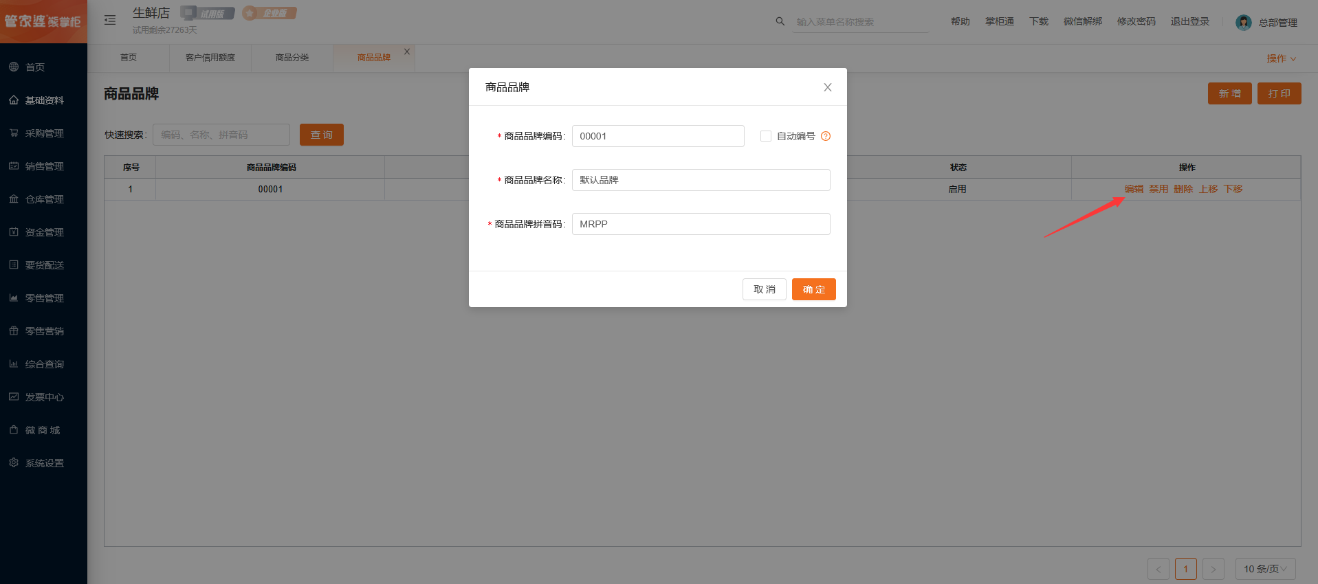Focus the 快速搜索 input field
Image resolution: width=1318 pixels, height=584 pixels.
tap(221, 135)
